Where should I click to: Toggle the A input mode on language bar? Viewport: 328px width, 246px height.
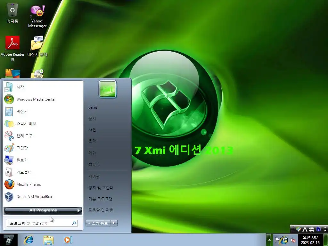(305, 229)
